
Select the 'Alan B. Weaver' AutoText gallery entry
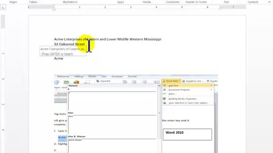point(112,144)
